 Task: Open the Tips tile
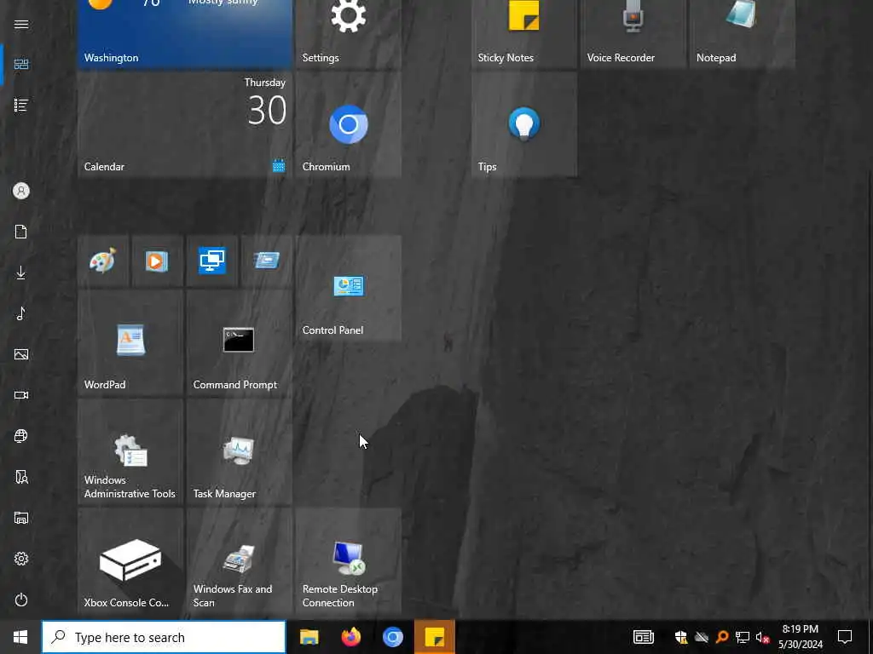(524, 124)
